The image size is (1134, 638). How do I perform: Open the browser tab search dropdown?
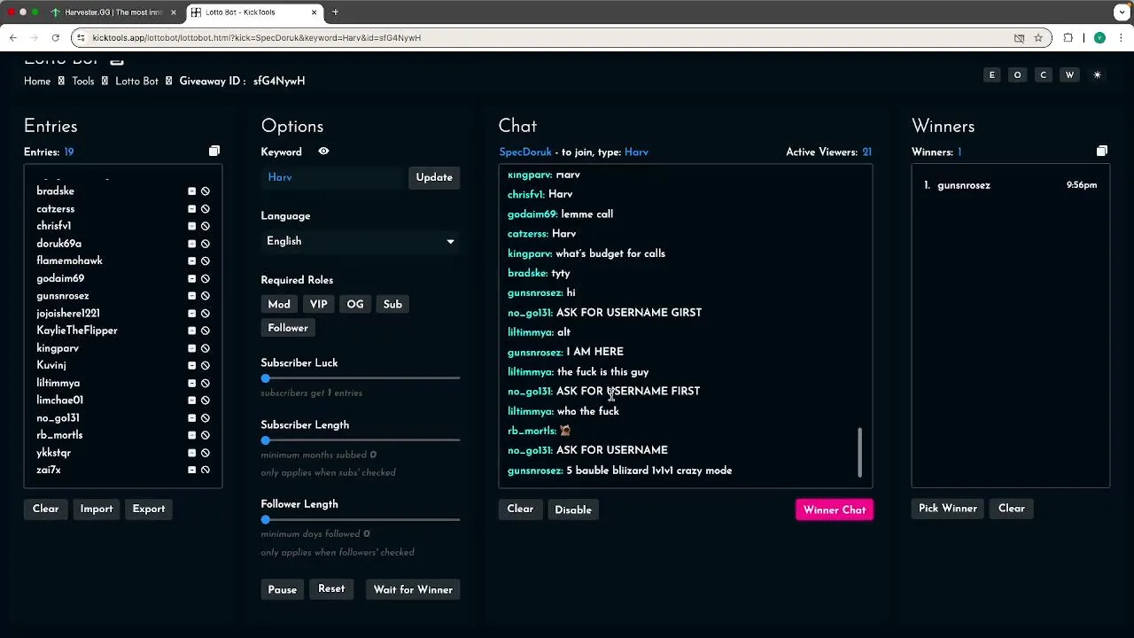[x=1122, y=12]
